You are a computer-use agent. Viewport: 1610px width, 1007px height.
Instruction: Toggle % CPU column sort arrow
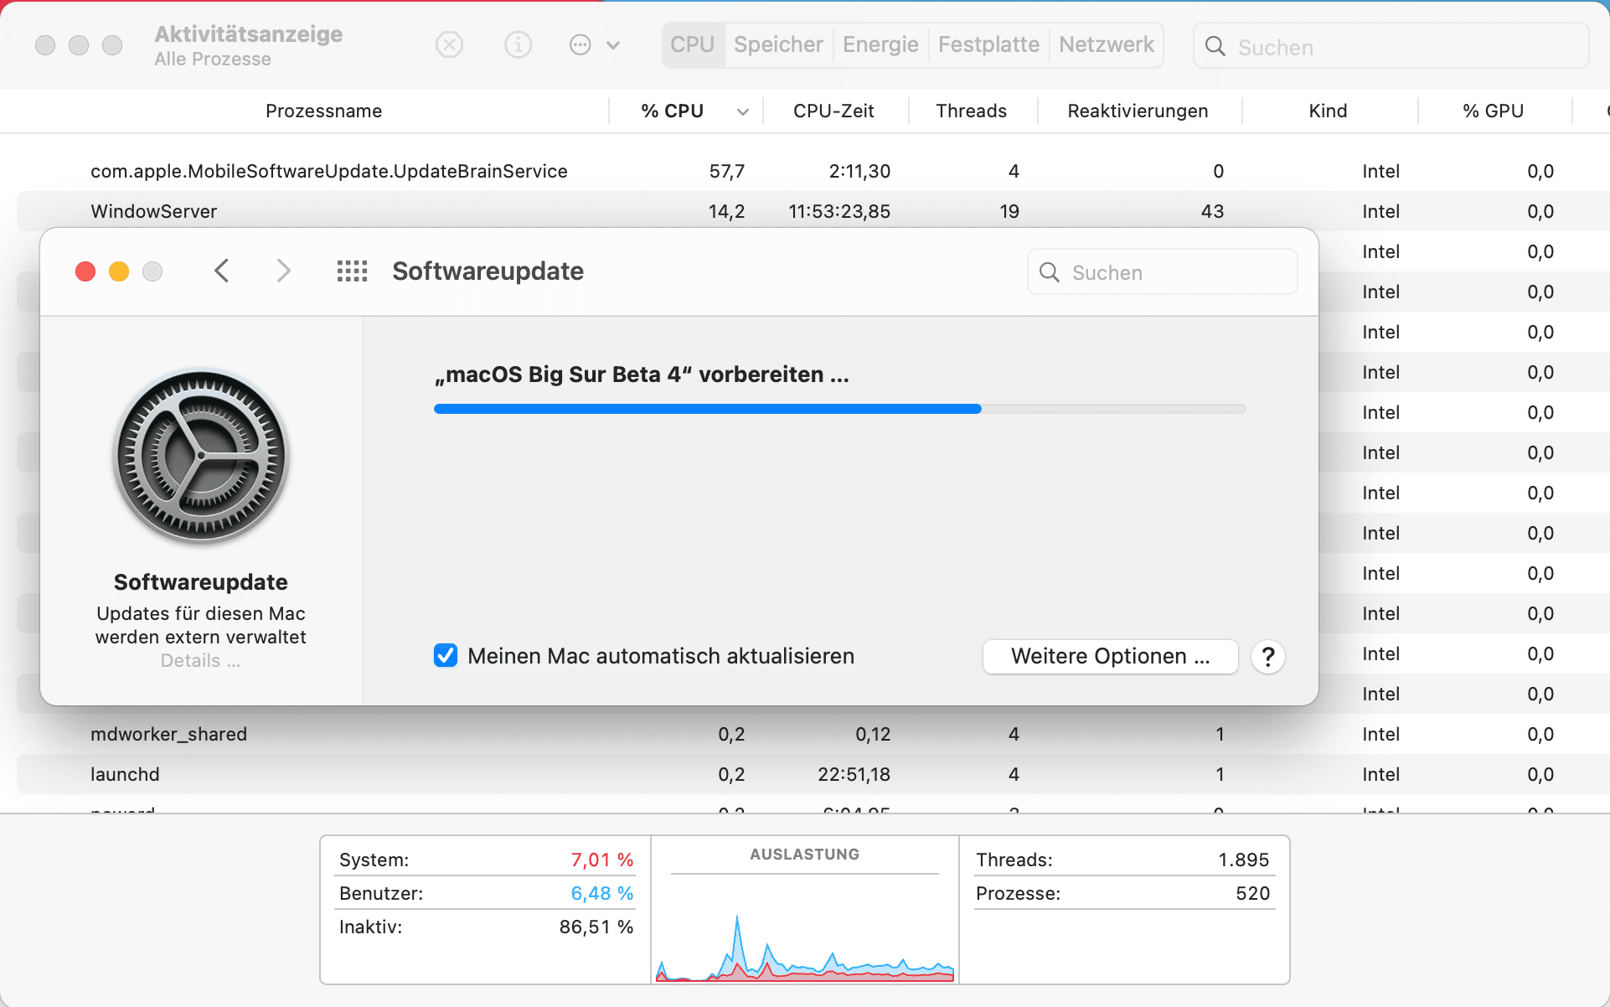pos(742,112)
